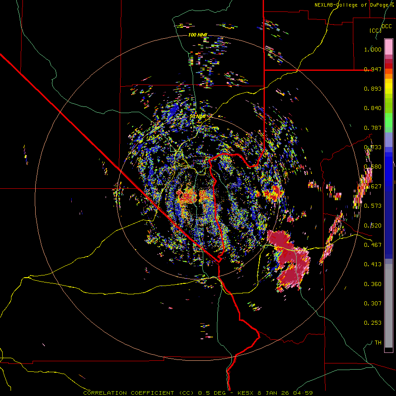Screen dimensions: 396x396
Task: Click the 0.680 color scale value
Action: coord(373,167)
